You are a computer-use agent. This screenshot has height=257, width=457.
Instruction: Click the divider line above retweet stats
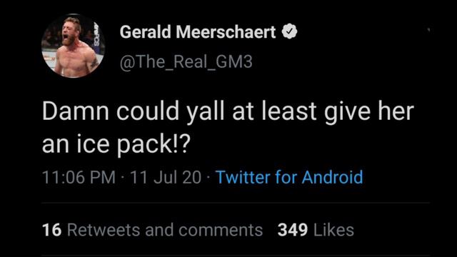236,203
